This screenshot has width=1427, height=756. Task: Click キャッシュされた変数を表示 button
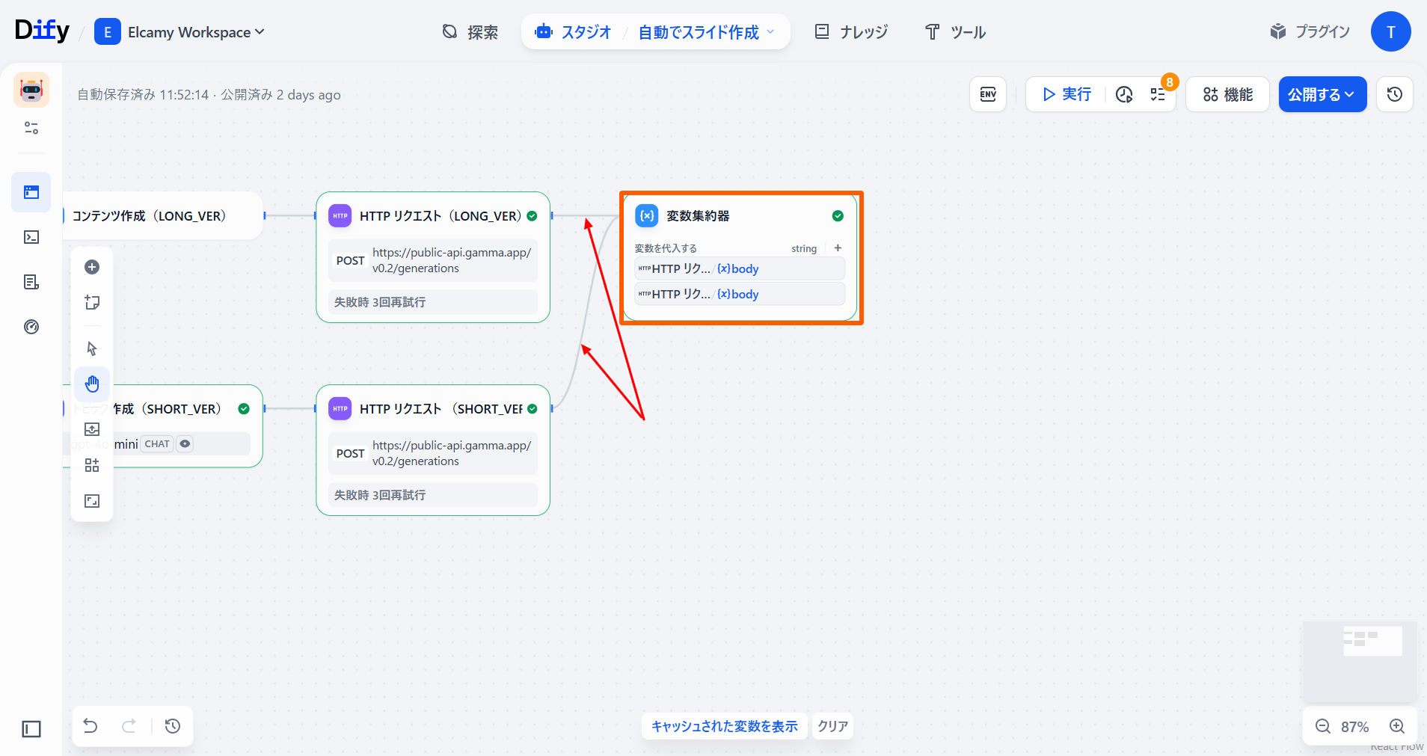[724, 726]
